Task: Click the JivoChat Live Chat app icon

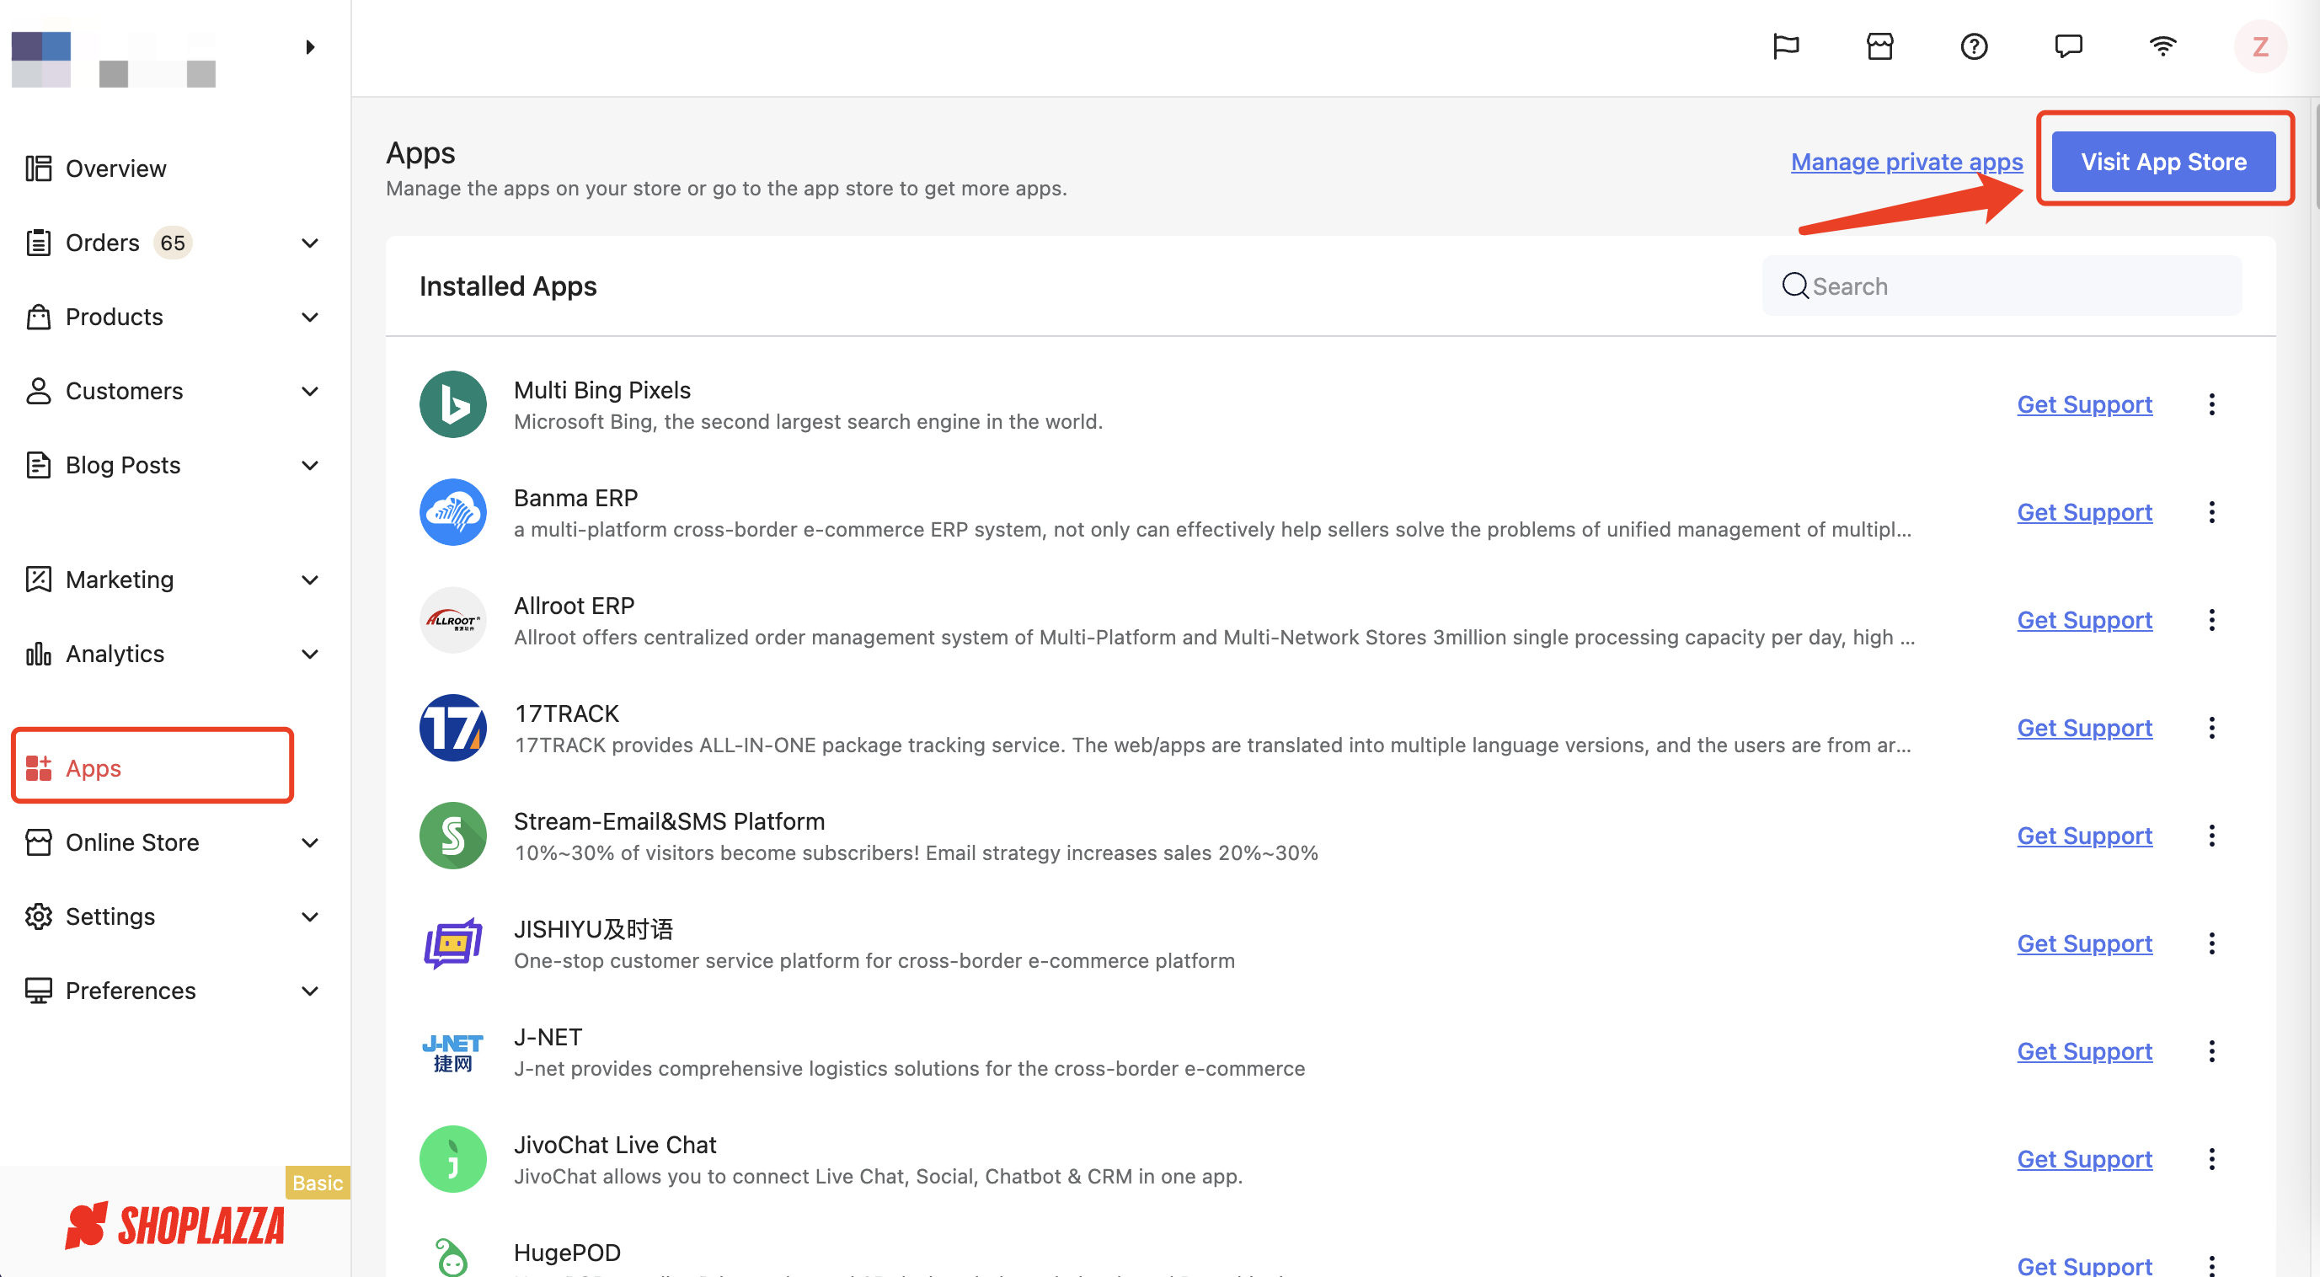Action: [x=453, y=1159]
